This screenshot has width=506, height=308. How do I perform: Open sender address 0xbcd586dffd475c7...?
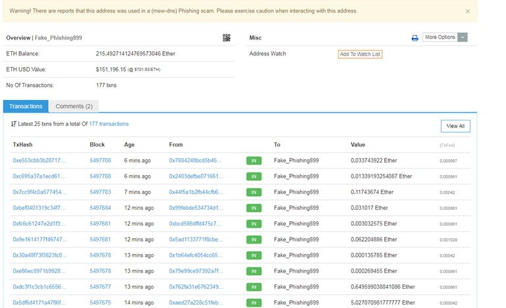[x=195, y=224]
